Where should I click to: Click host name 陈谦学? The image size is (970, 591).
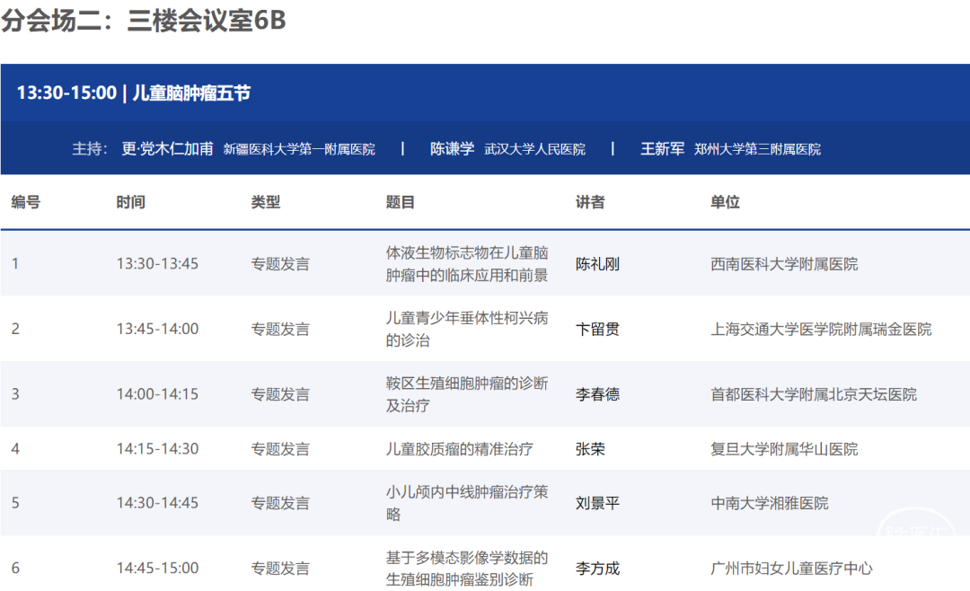pos(452,149)
